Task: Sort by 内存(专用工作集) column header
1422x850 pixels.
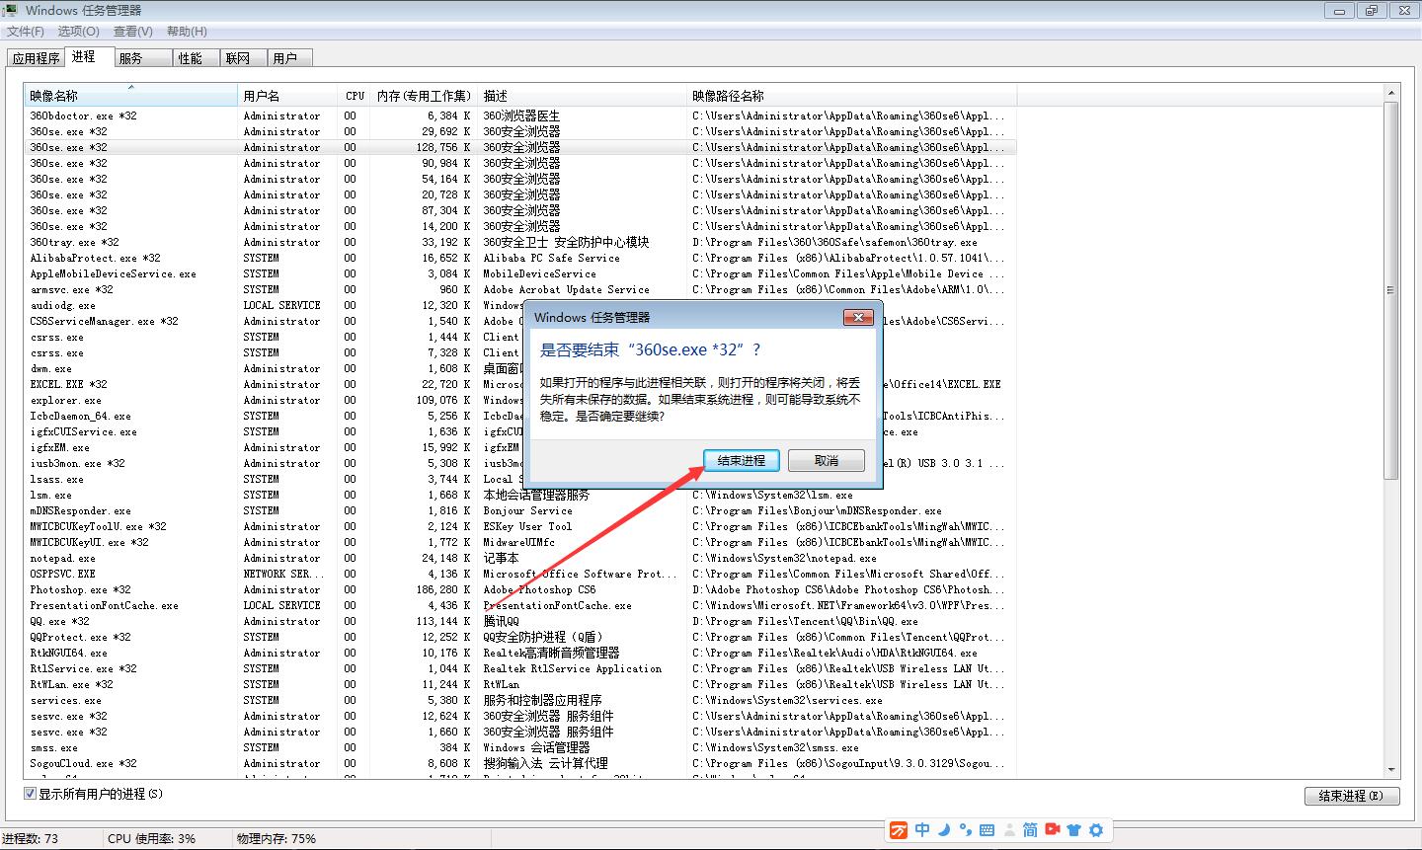Action: pyautogui.click(x=425, y=96)
